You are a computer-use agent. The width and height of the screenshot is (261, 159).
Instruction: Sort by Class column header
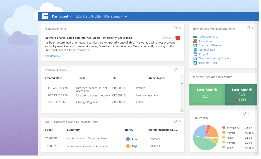(82, 78)
